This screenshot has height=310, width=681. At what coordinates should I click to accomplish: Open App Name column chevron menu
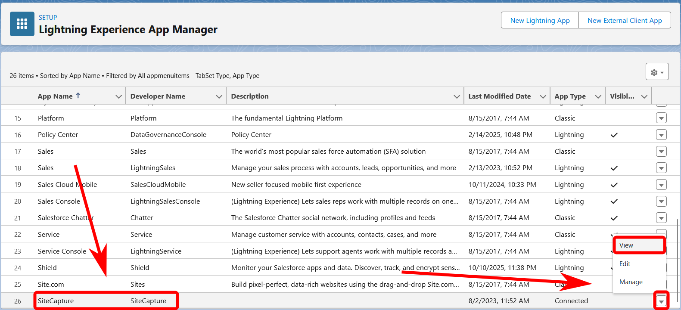(118, 96)
